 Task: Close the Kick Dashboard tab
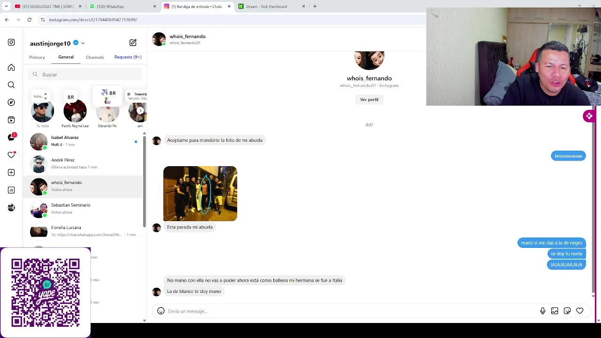[x=303, y=7]
